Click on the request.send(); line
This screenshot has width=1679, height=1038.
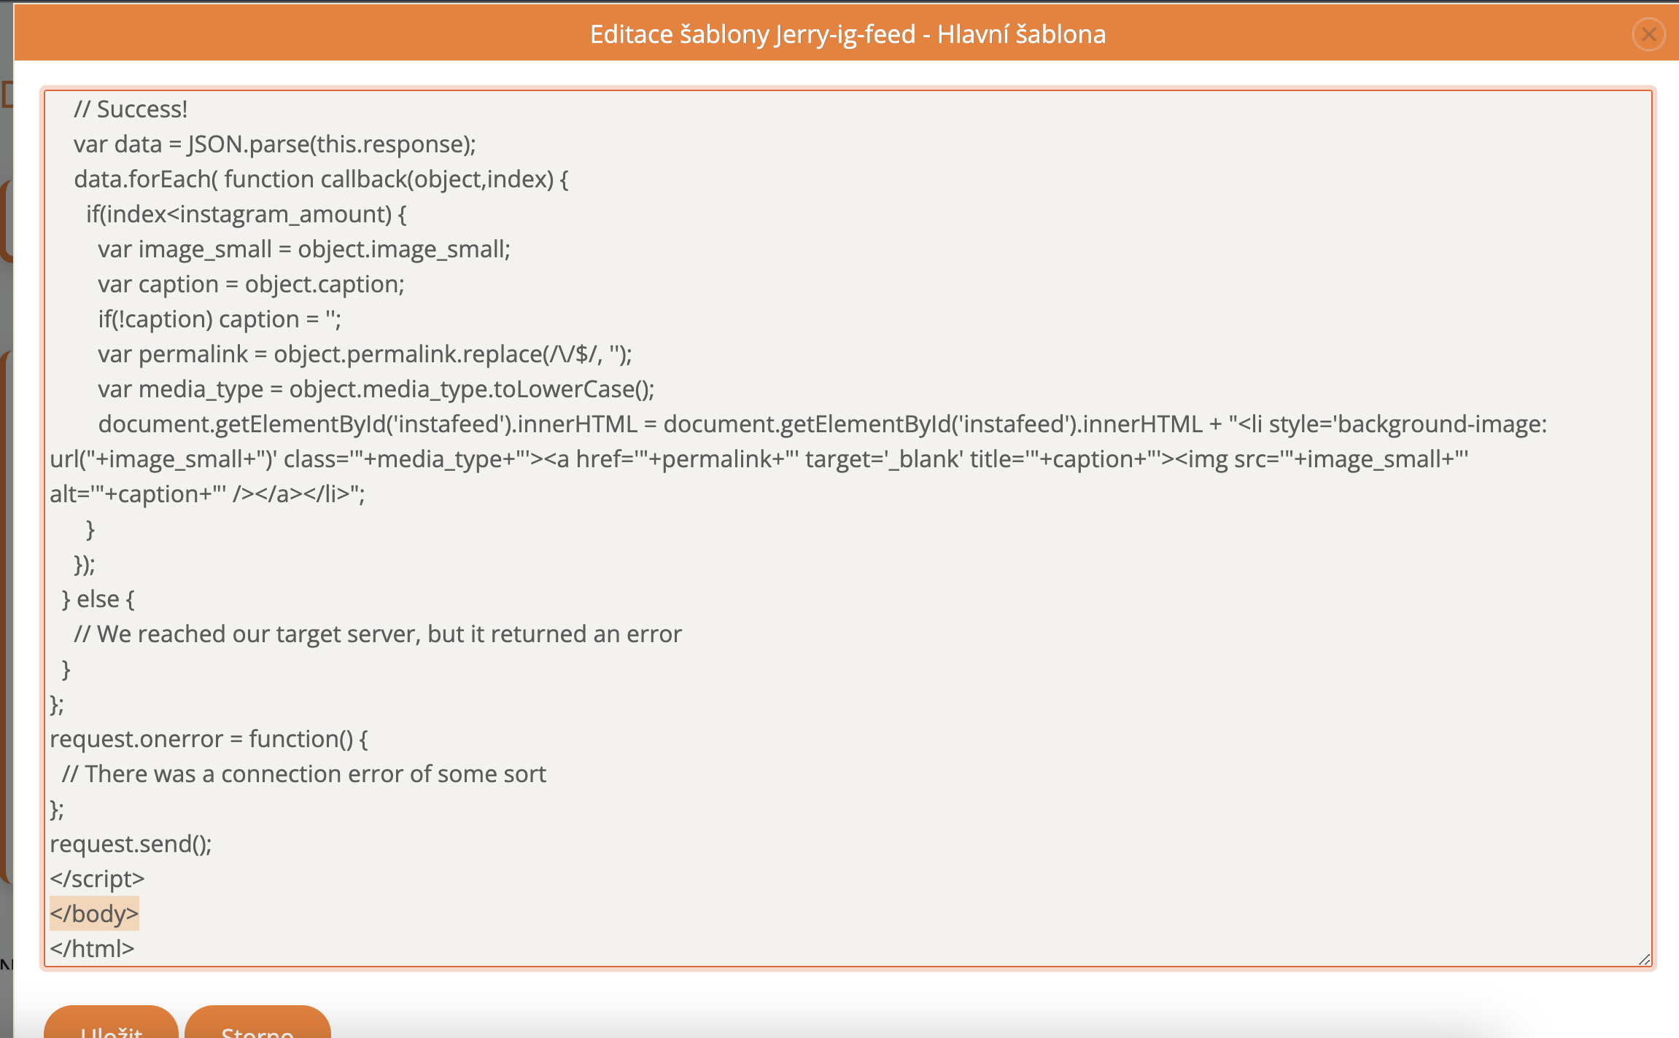(x=131, y=843)
